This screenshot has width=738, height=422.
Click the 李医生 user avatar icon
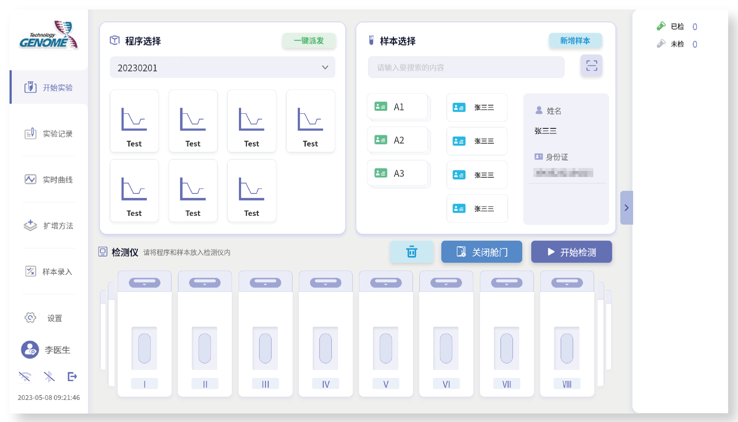click(x=30, y=350)
